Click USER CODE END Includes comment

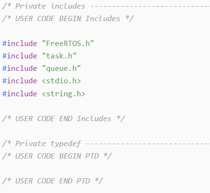(63, 119)
